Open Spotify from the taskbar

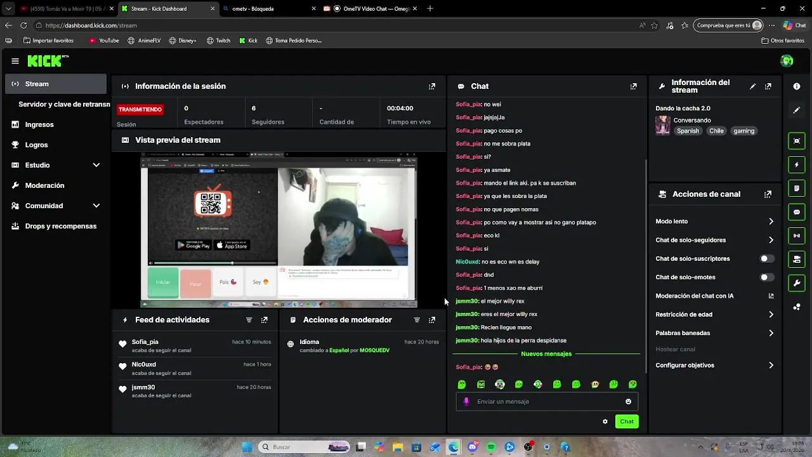(491, 447)
